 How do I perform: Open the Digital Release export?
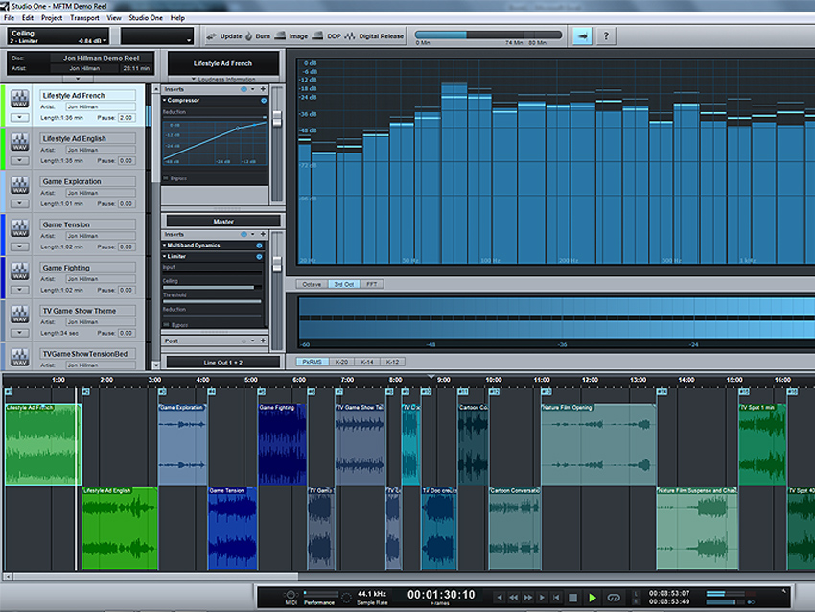point(351,36)
